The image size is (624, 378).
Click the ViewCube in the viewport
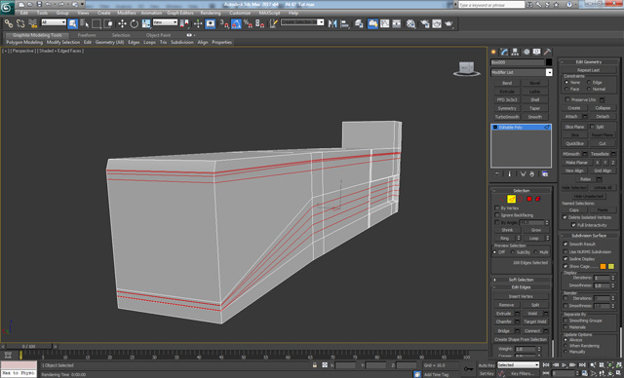coord(466,68)
